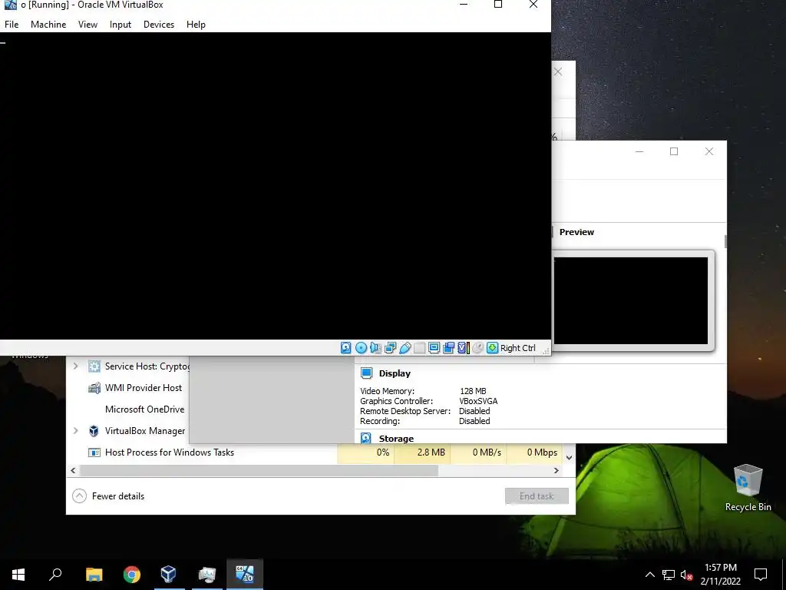Viewport: 786px width, 590px height.
Task: Open Google Chrome from taskbar
Action: point(132,575)
